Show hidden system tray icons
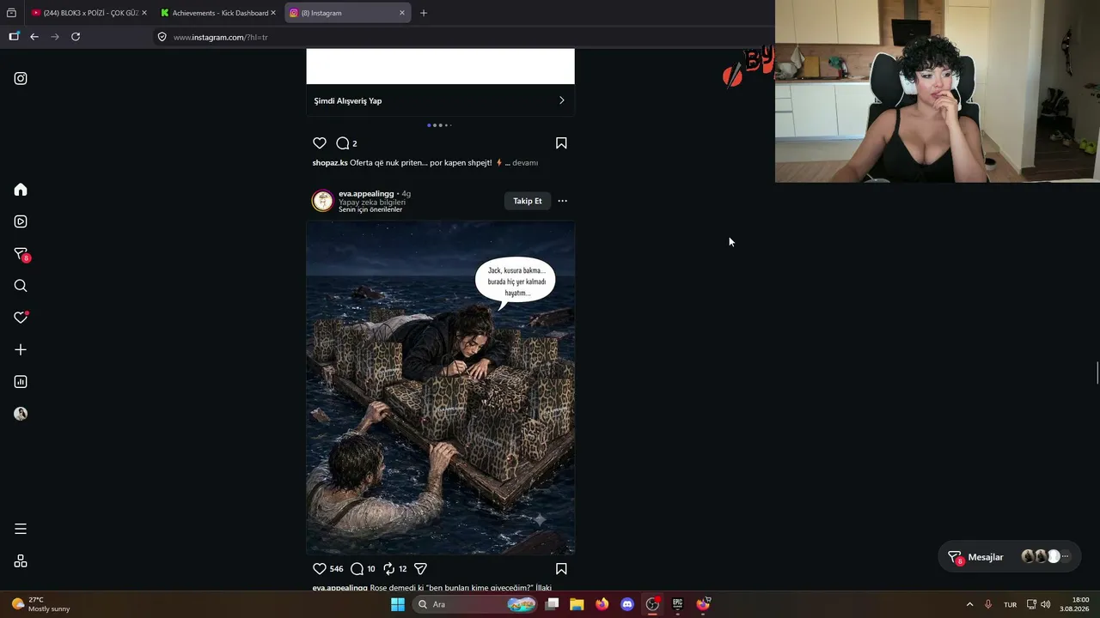The image size is (1100, 618). 969,604
